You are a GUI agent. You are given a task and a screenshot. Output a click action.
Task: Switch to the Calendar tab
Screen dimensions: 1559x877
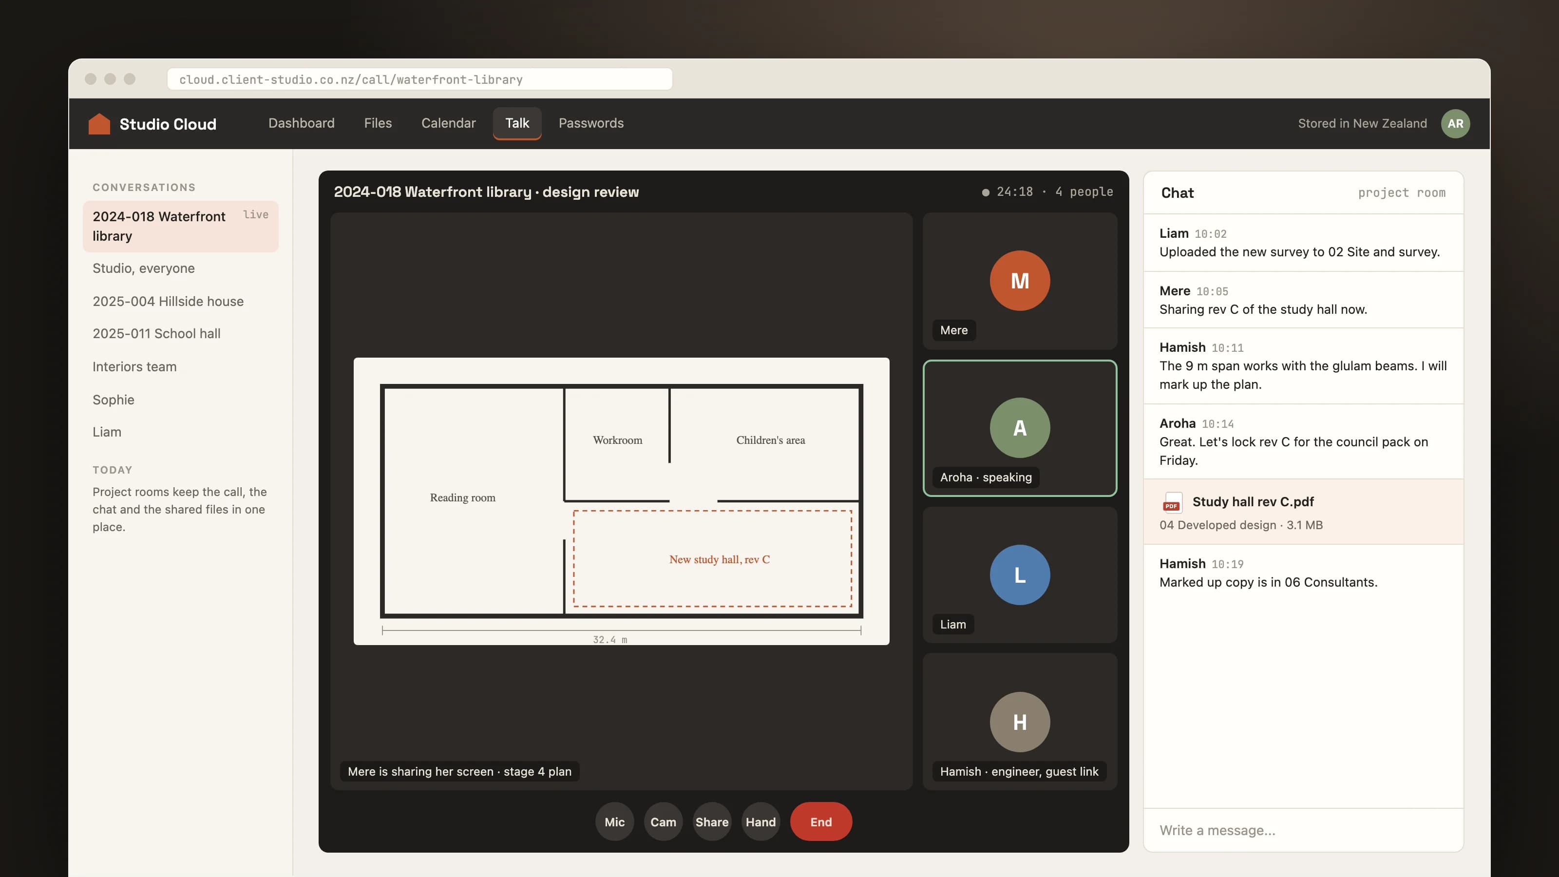coord(448,123)
